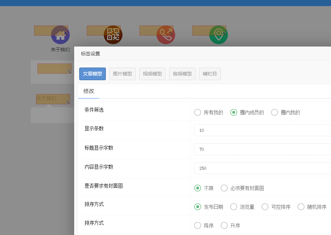
Task: Select the 所有我的 filter option
Action: point(198,112)
